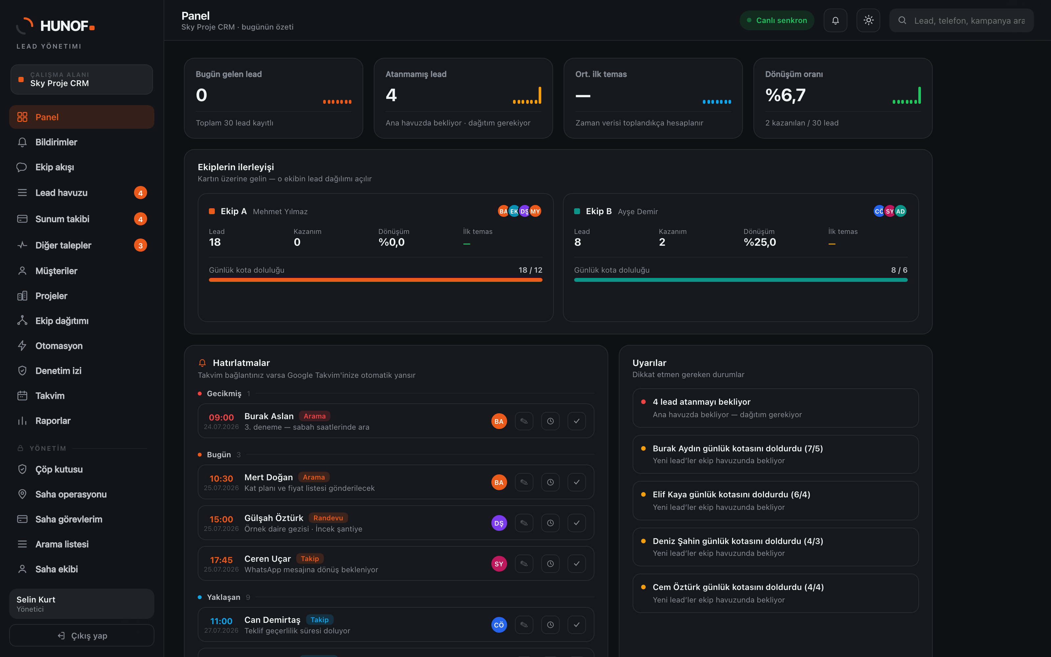Viewport: 1051px width, 657px height.
Task: Edit the Can Demirtaş reminder
Action: click(524, 625)
